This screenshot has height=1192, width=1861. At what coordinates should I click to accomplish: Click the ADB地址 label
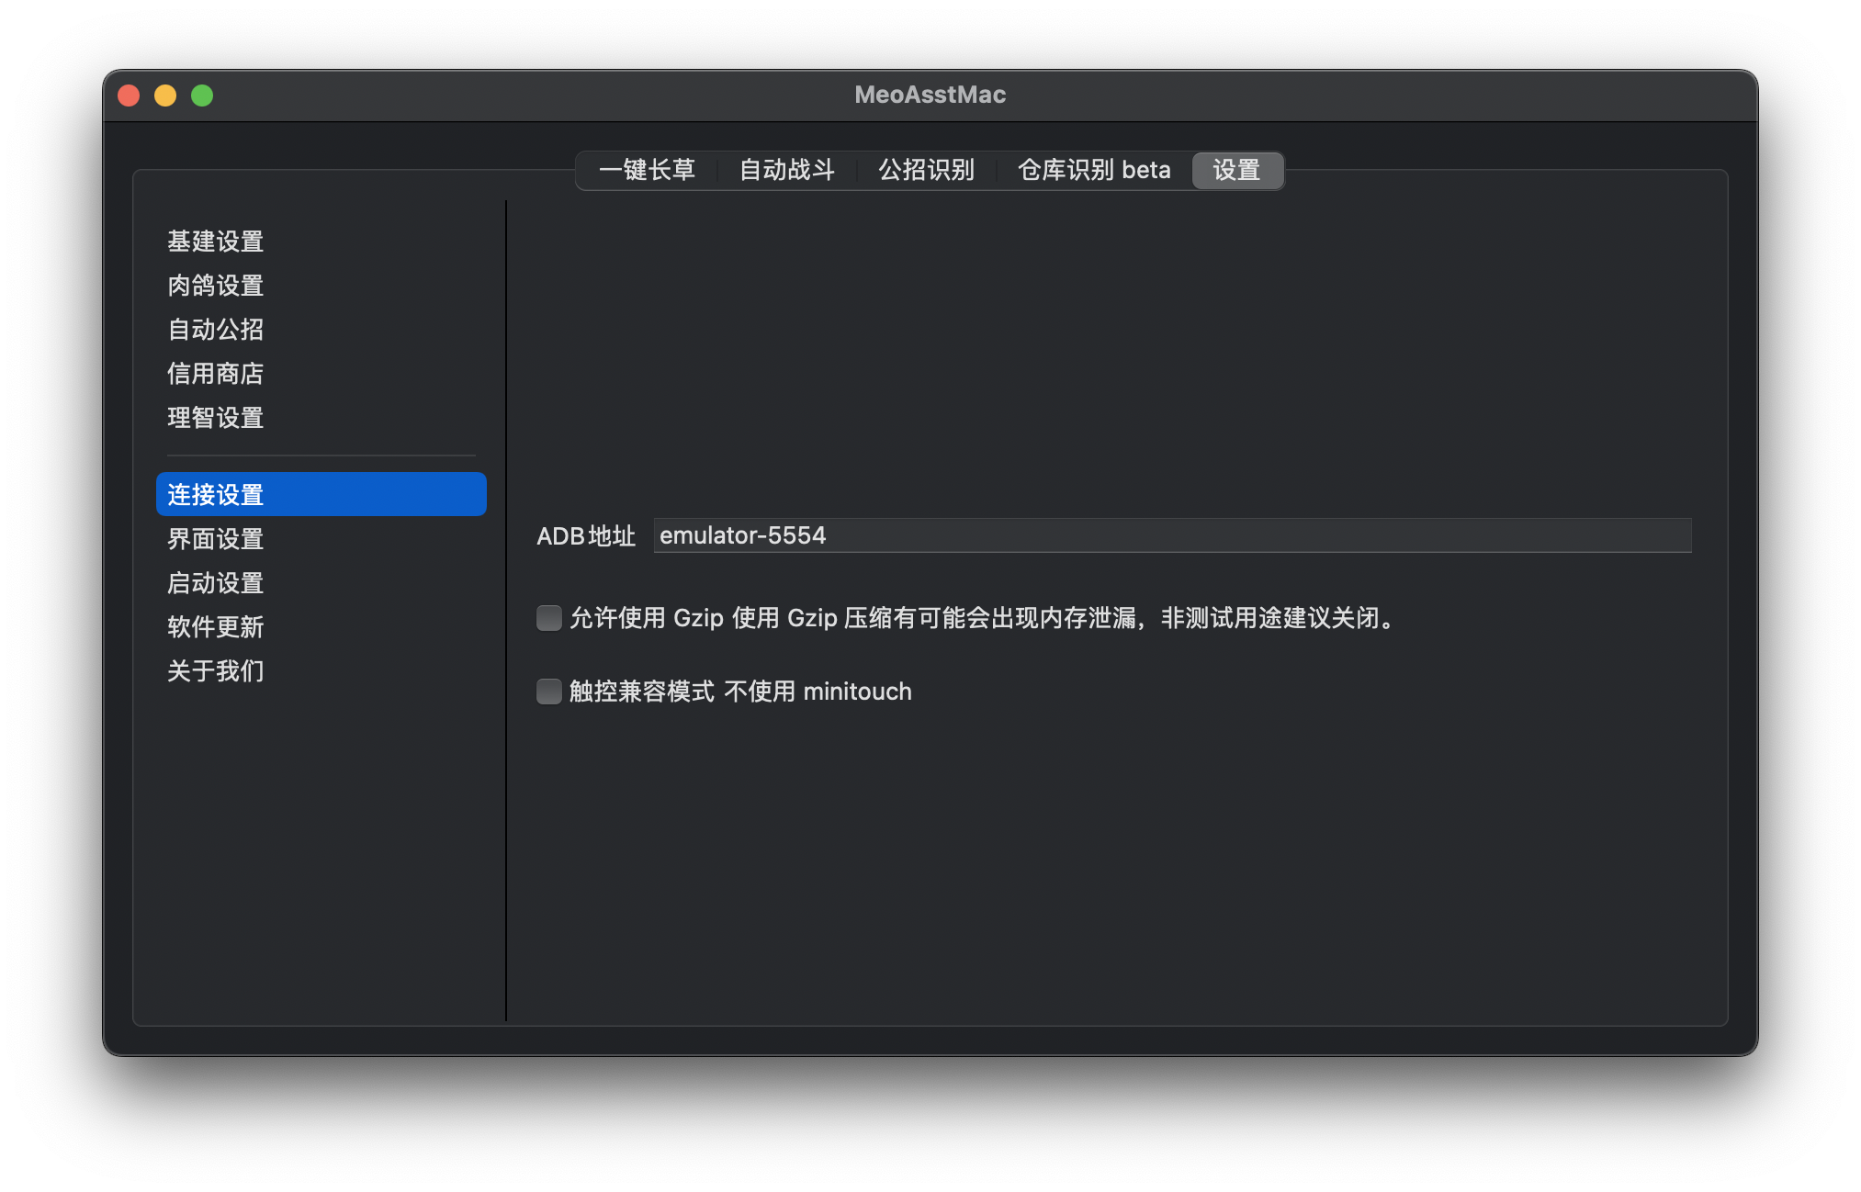(586, 536)
